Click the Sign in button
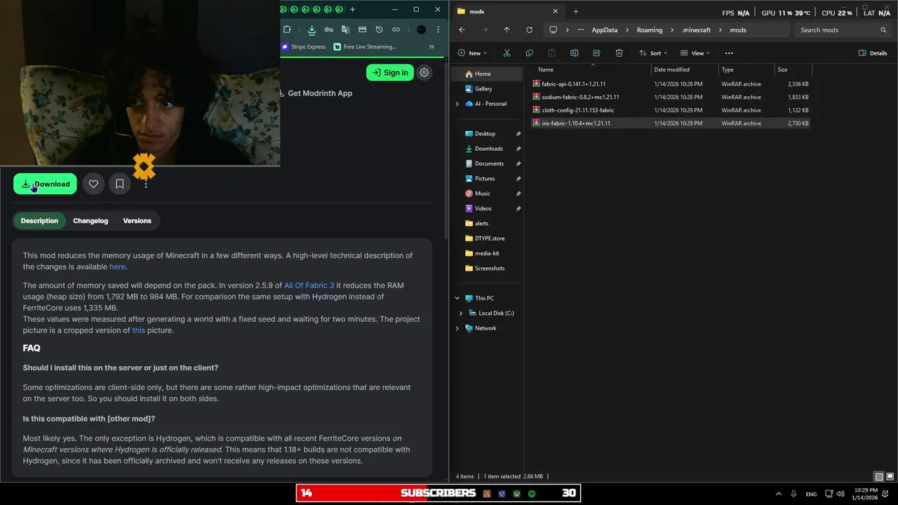The width and height of the screenshot is (898, 505). pyautogui.click(x=389, y=72)
